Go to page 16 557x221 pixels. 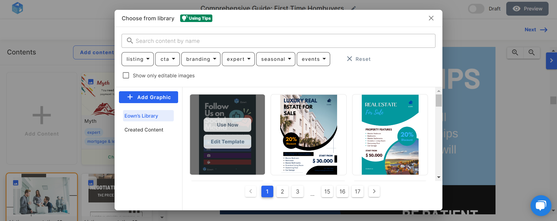click(342, 191)
